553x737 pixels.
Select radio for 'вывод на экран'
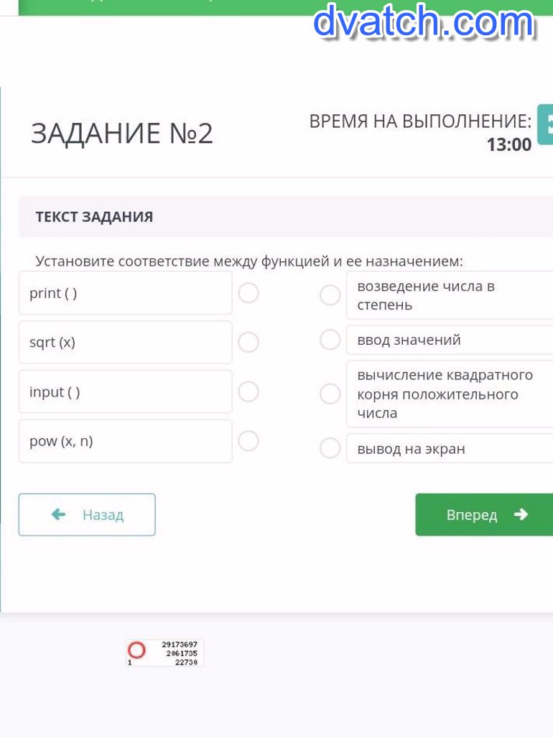coord(330,448)
